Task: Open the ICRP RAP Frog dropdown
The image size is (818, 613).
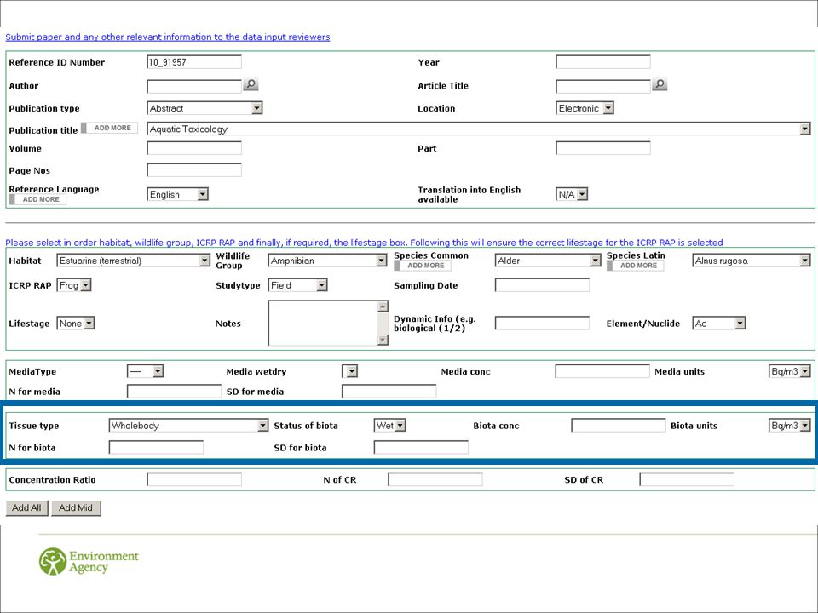Action: coord(74,285)
